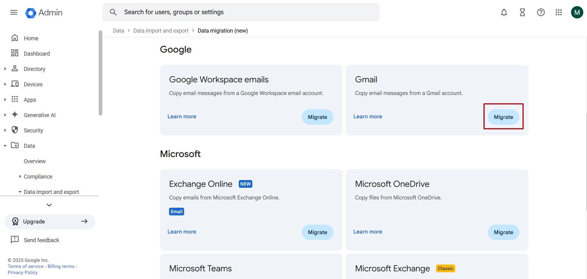Viewport: 587px width, 279px height.
Task: Collapse the Data section arrow
Action: [x=5, y=146]
